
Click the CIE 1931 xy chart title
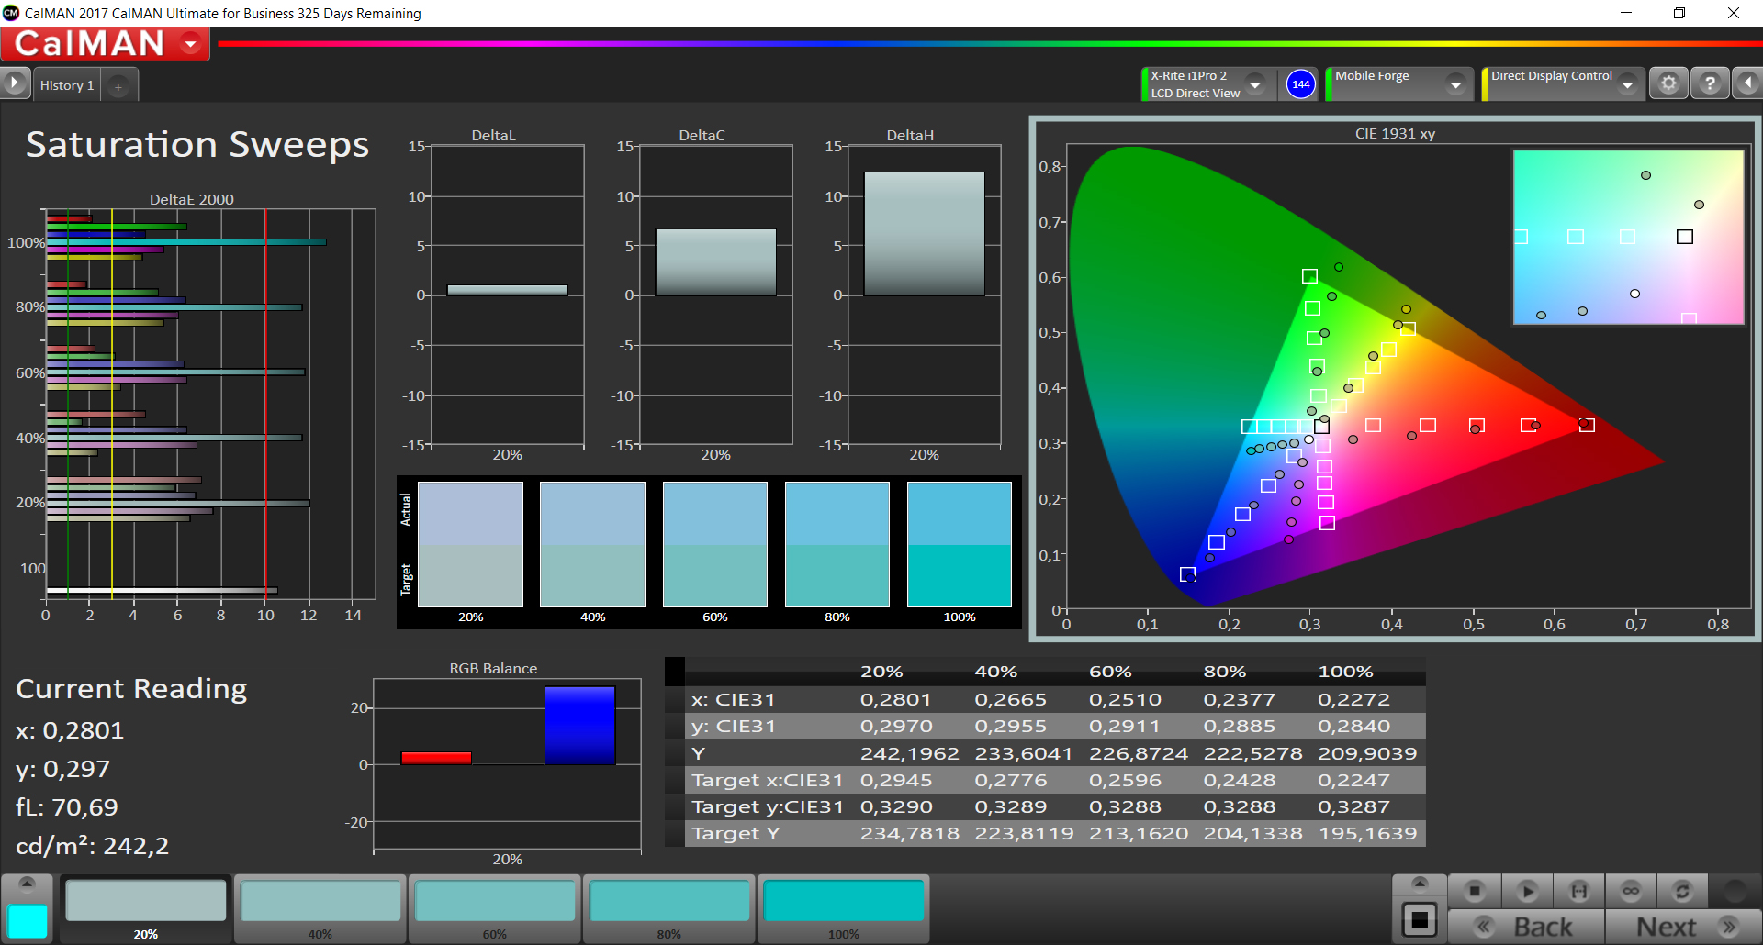coord(1395,134)
